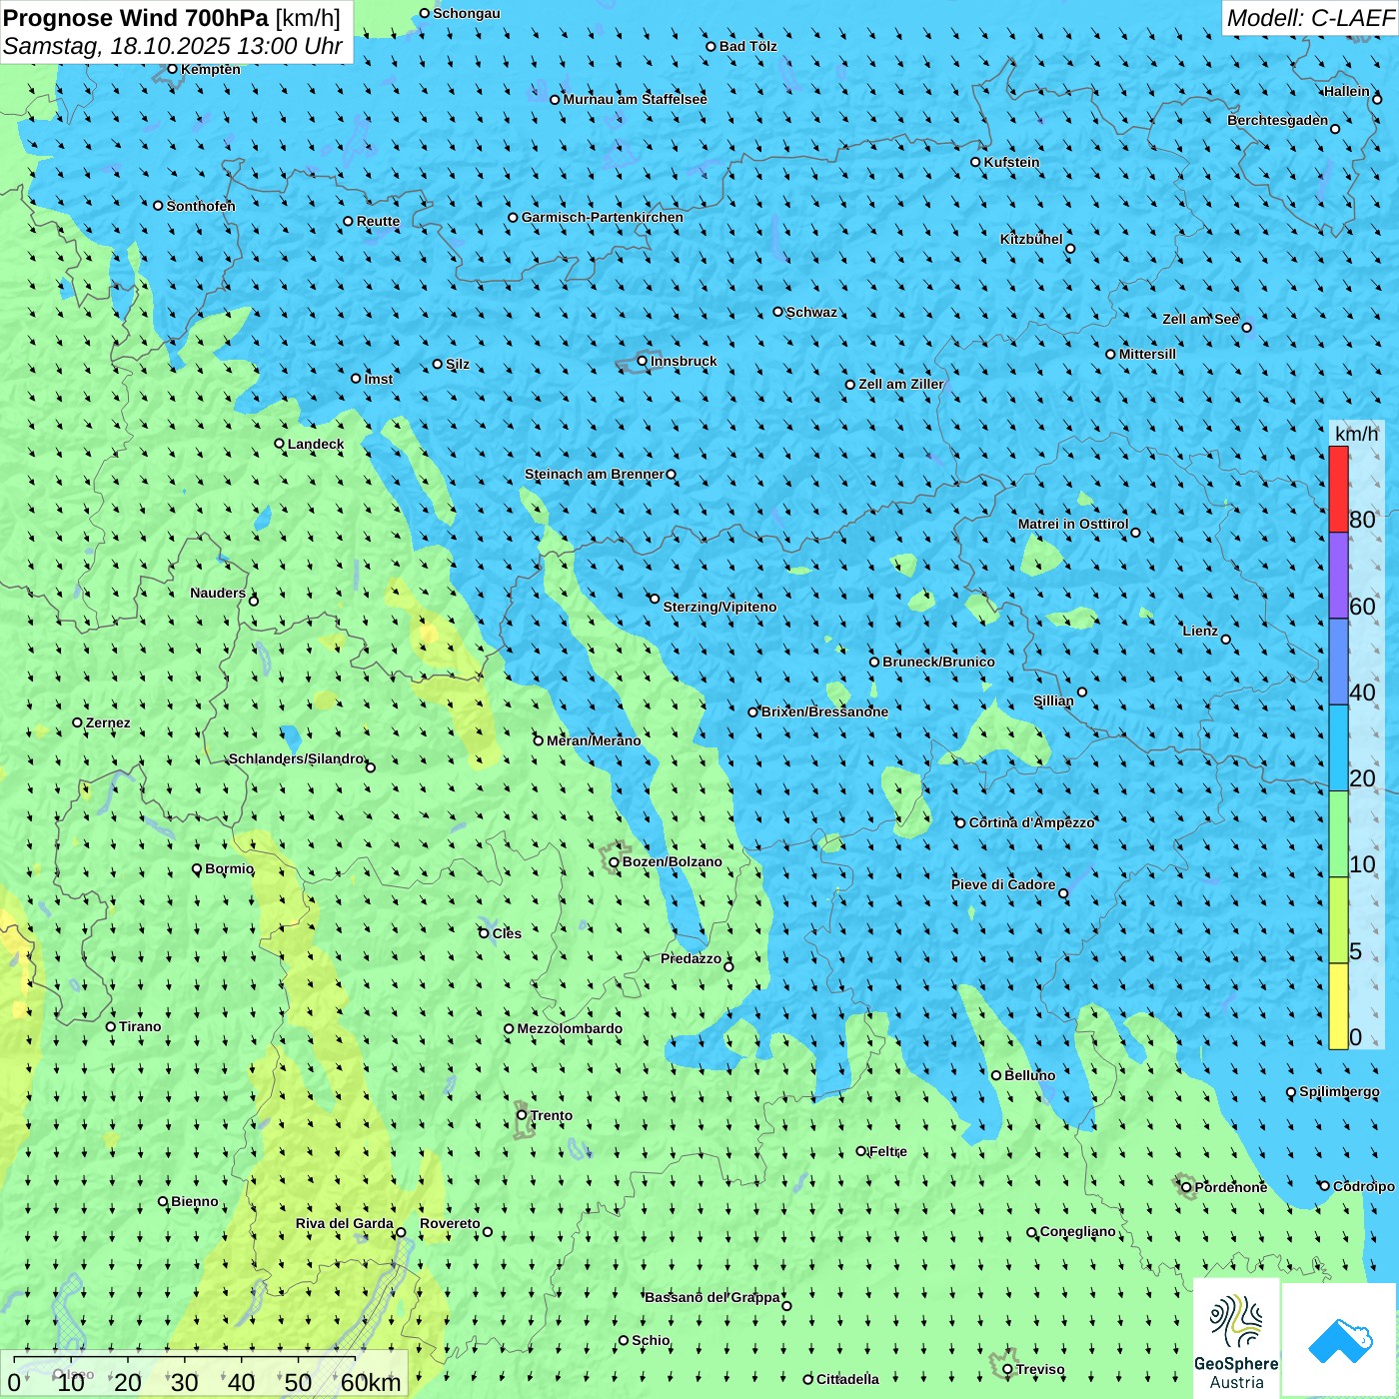Click the Bad Tölz label
The image size is (1399, 1399).
point(747,46)
